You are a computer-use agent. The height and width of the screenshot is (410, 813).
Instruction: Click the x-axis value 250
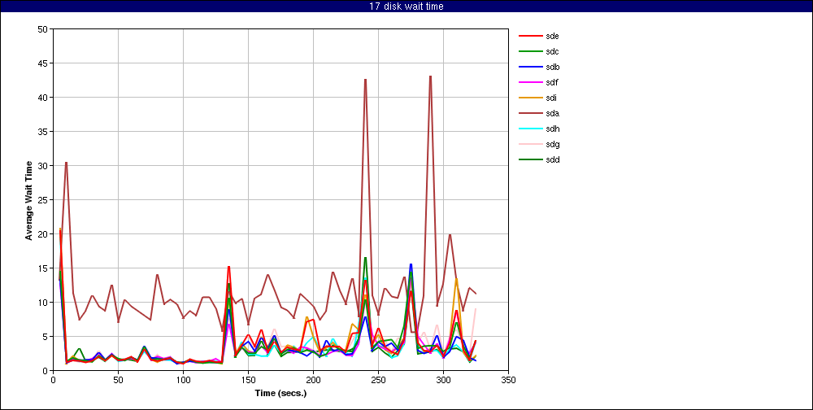pyautogui.click(x=378, y=380)
